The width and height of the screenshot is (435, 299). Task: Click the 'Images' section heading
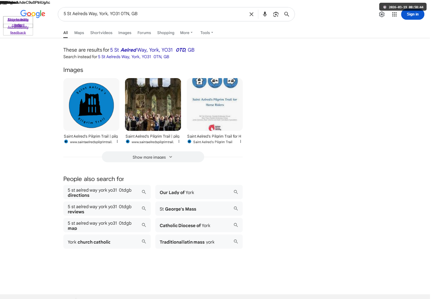pyautogui.click(x=73, y=70)
